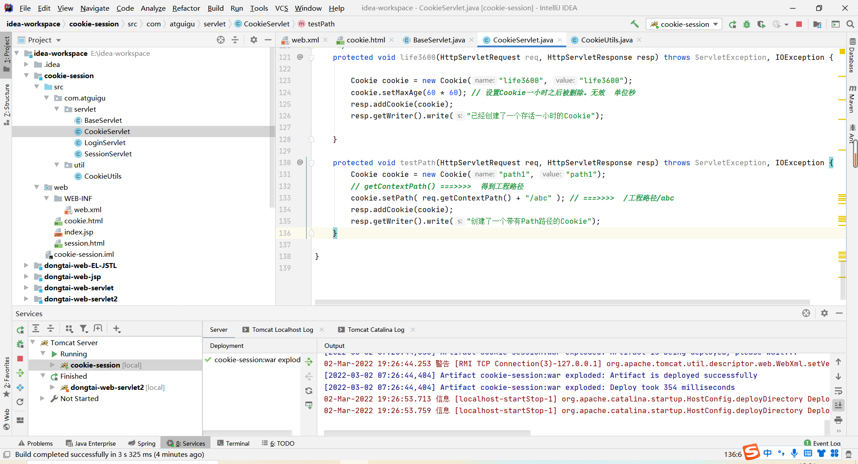Collapse the util package
This screenshot has width=858, height=464.
(x=57, y=165)
